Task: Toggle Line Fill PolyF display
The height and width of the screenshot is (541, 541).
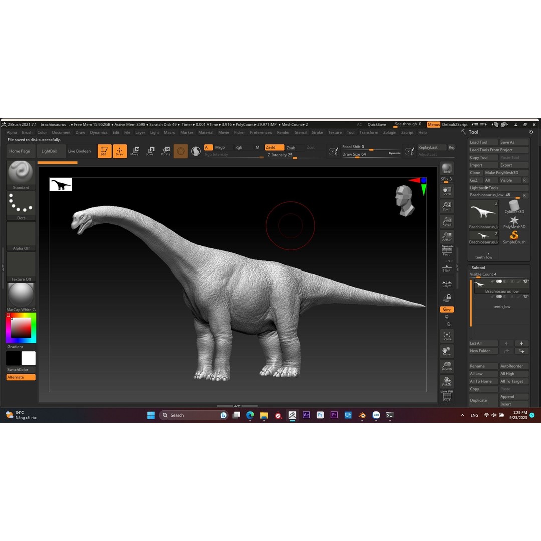Action: [x=447, y=396]
